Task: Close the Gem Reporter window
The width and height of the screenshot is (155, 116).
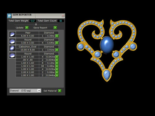Action: click(x=63, y=16)
